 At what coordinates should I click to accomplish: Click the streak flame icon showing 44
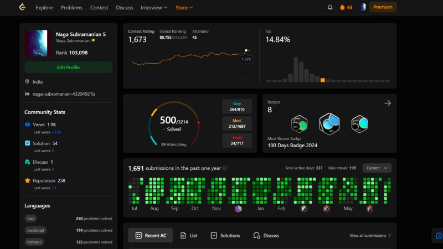342,7
